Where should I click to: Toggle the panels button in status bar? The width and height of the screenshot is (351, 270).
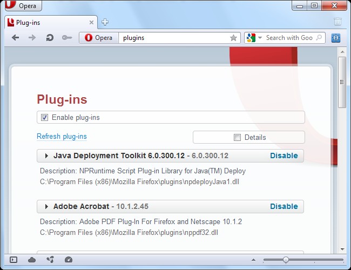[x=13, y=260]
